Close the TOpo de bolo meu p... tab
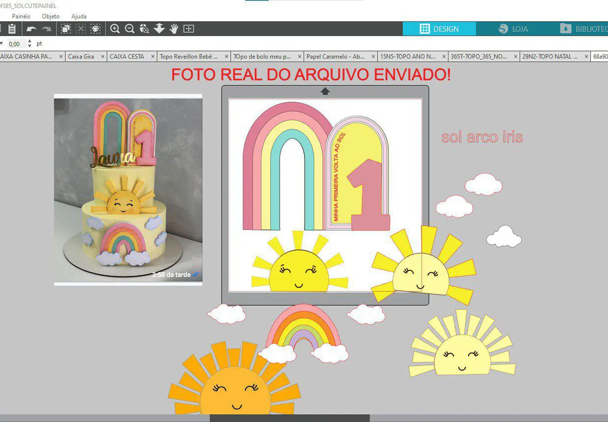This screenshot has height=422, width=608. coord(299,57)
